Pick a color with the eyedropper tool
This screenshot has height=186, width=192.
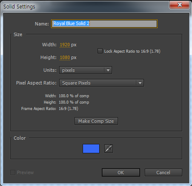point(109,149)
